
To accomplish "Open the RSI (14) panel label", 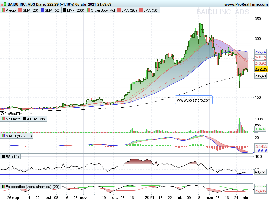I will pos(12,157).
